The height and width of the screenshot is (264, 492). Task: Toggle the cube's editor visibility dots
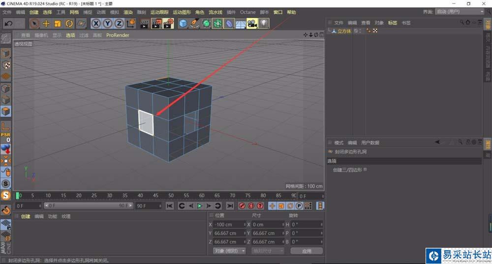pos(360,31)
